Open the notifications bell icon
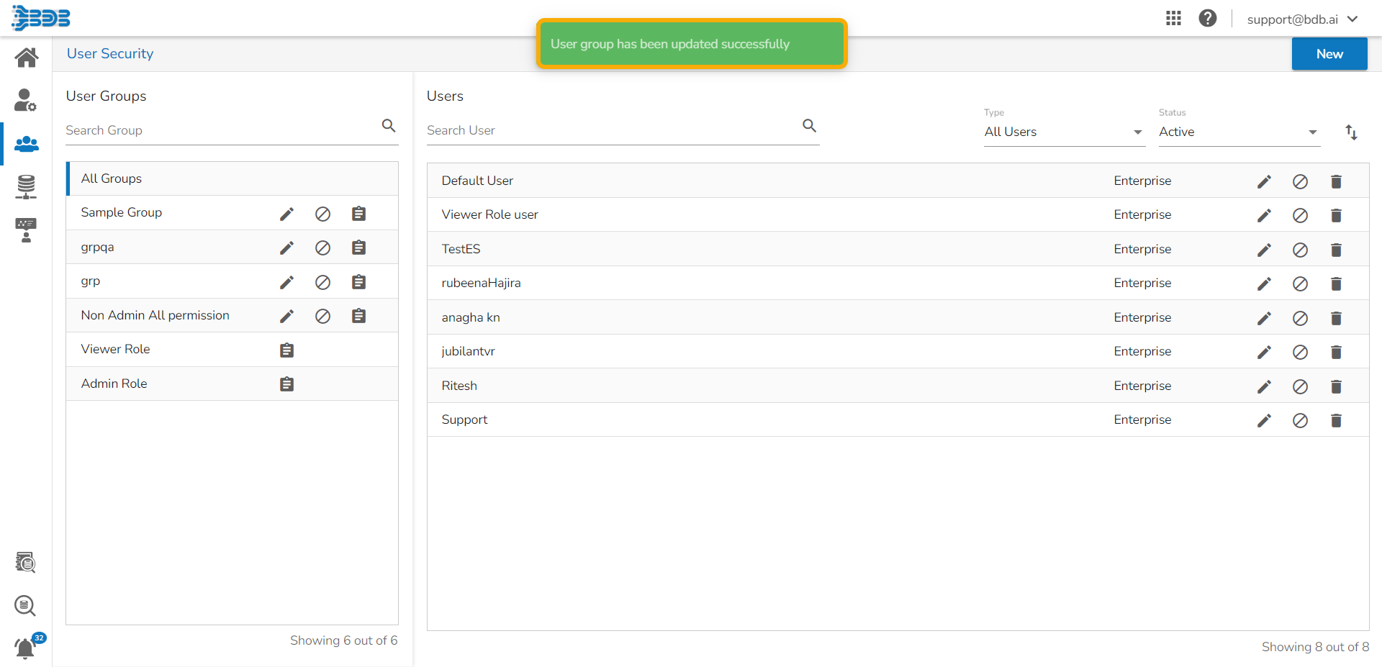This screenshot has height=667, width=1382. (x=25, y=648)
